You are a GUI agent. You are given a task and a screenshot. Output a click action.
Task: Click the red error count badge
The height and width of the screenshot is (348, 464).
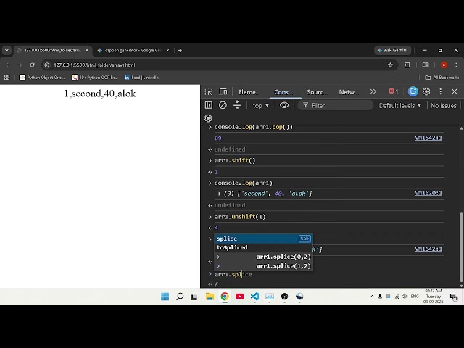[x=393, y=91]
